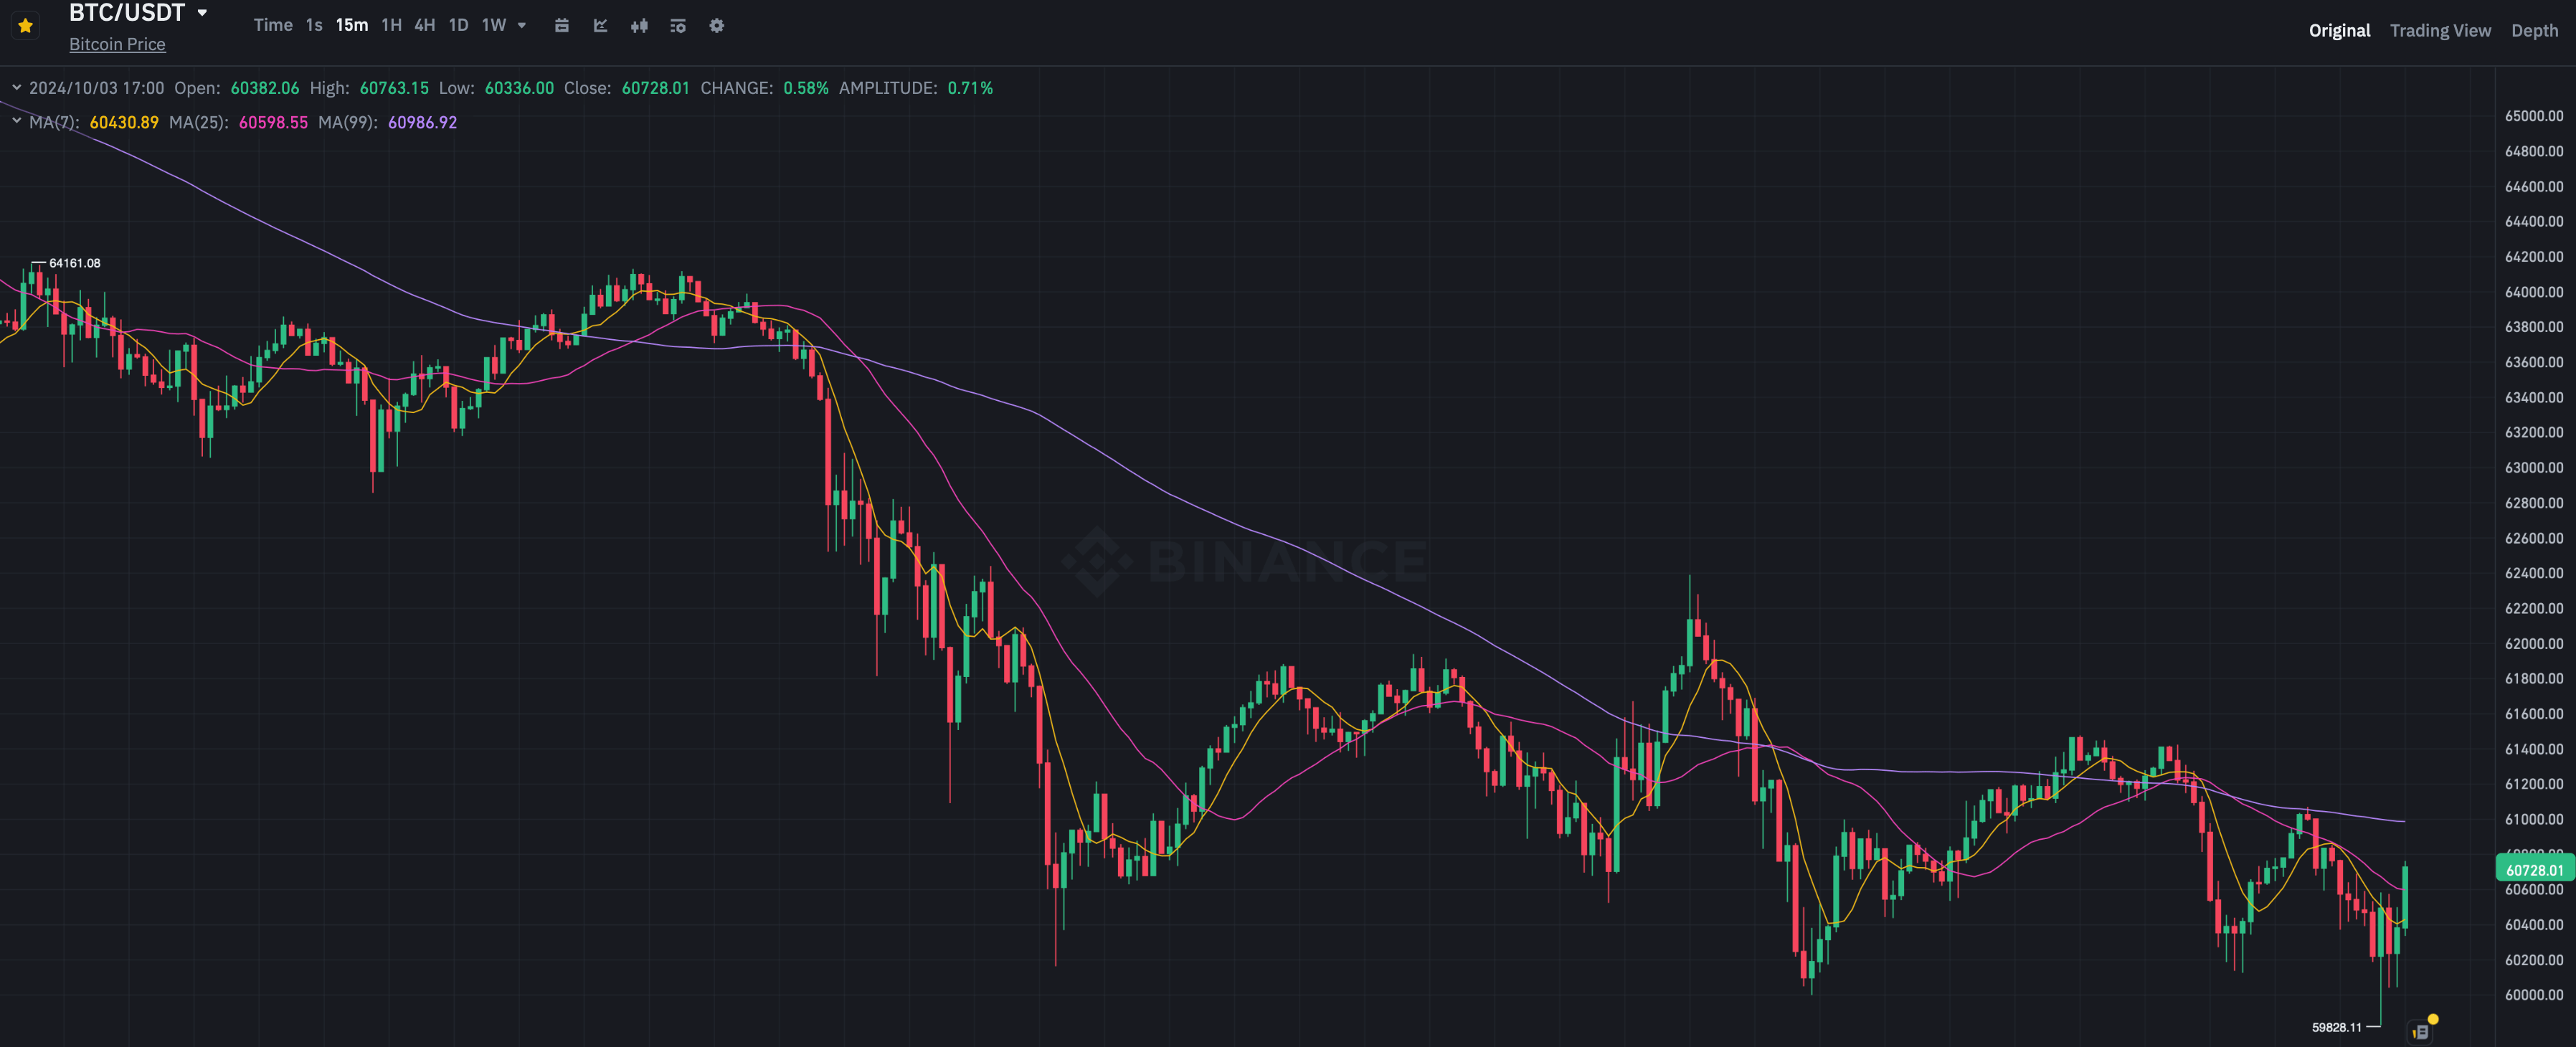This screenshot has height=1047, width=2576.
Task: Click the AMPLITUDE value 0.71%
Action: (x=970, y=88)
